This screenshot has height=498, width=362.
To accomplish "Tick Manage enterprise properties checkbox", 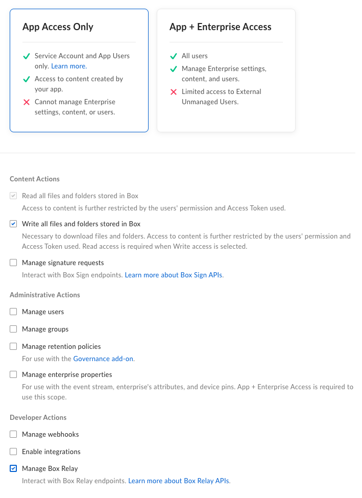I will click(x=13, y=375).
